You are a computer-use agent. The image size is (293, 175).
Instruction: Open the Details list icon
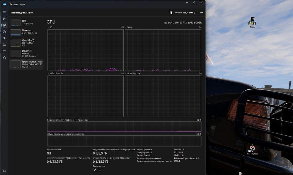pyautogui.click(x=4, y=51)
